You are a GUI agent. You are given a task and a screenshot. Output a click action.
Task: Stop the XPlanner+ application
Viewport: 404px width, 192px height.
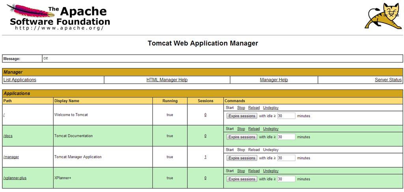coord(241,171)
